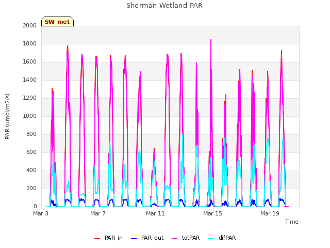
Task: Click the 1600 y-axis tick label
Action: (x=30, y=62)
